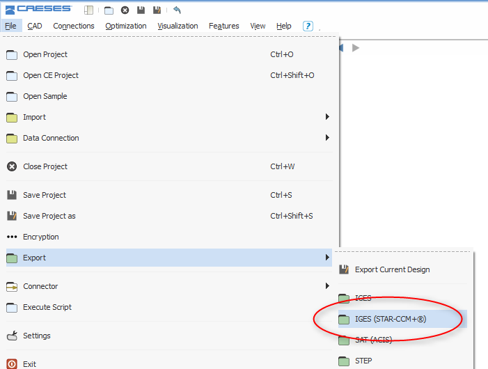Expand the Data Connection submenu arrow

[327, 138]
